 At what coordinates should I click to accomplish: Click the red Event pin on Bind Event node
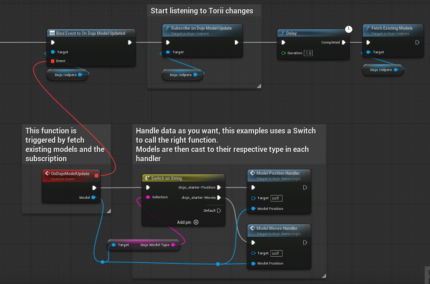pyautogui.click(x=53, y=61)
